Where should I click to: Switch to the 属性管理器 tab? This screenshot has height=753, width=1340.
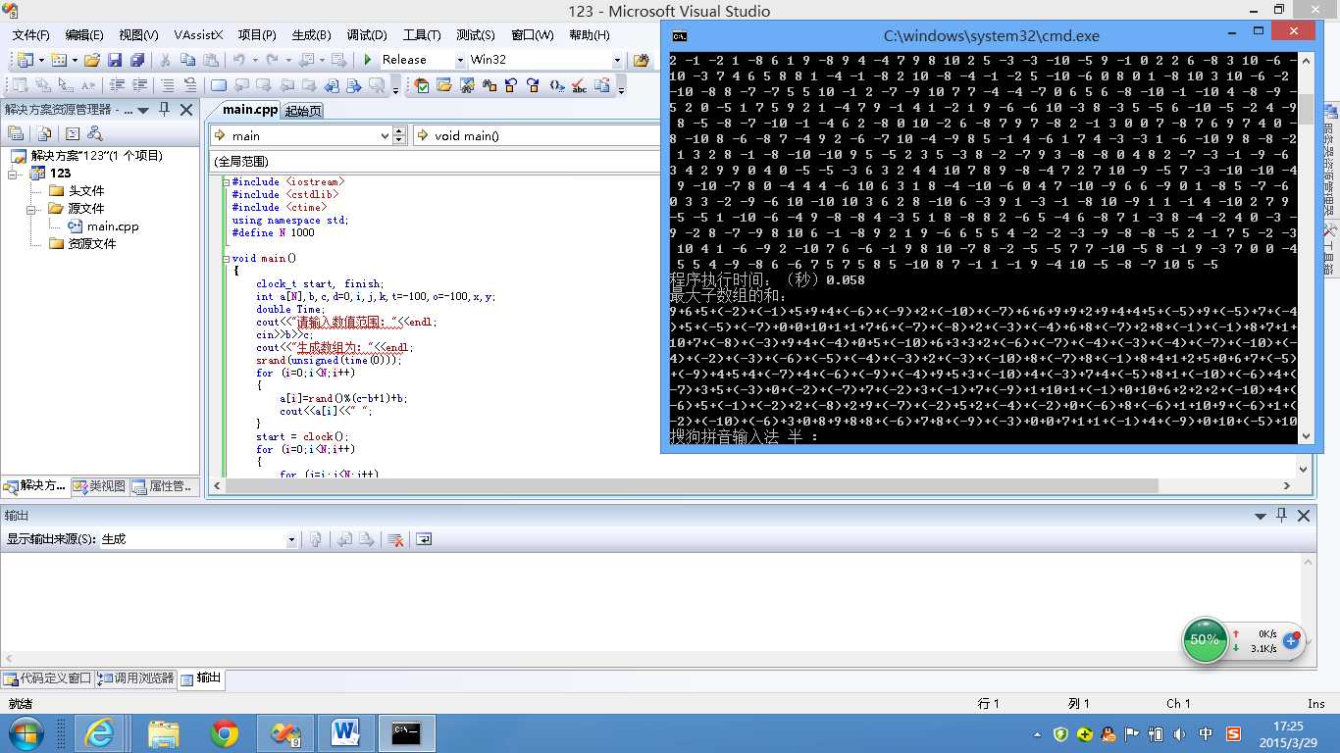(164, 486)
